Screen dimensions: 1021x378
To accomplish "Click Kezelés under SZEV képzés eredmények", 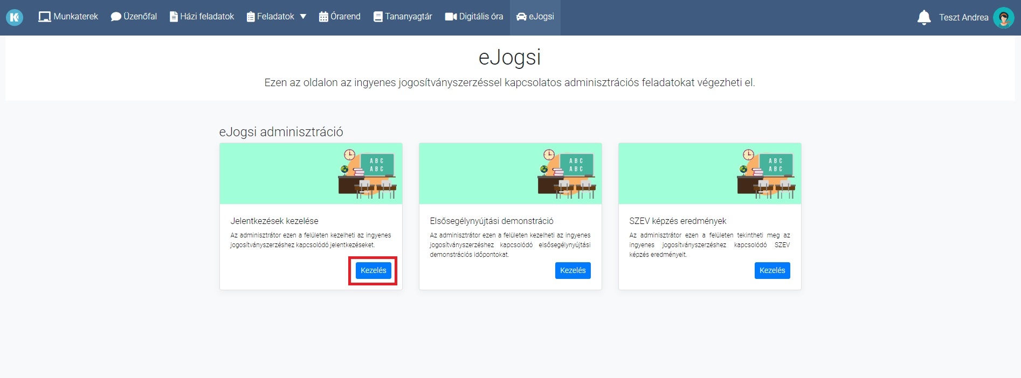I will [x=772, y=270].
